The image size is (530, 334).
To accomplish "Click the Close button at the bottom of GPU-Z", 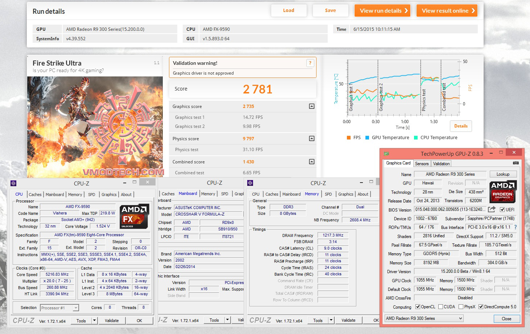I will (506, 319).
